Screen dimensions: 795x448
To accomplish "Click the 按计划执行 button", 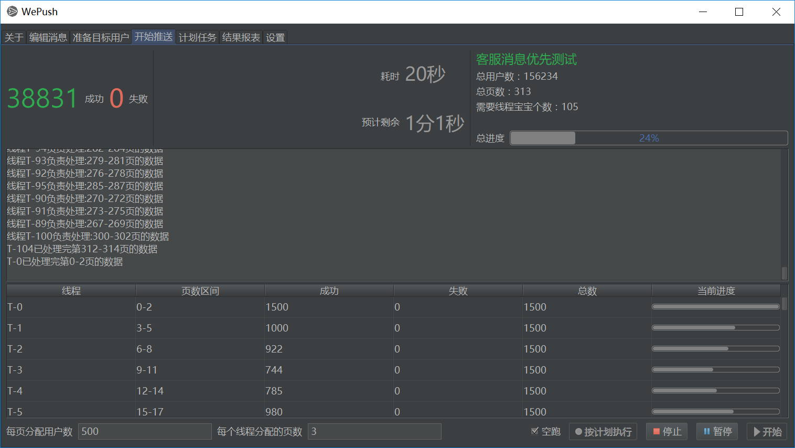I will pyautogui.click(x=603, y=431).
